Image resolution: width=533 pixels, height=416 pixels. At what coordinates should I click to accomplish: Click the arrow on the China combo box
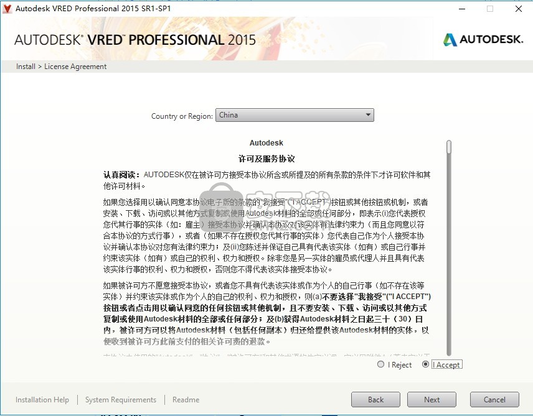click(369, 115)
